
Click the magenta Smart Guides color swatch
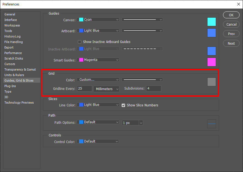click(x=212, y=62)
